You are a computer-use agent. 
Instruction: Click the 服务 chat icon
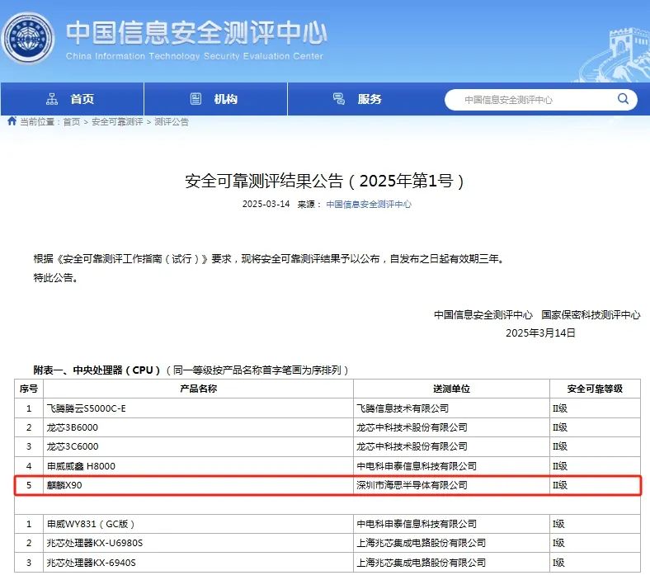coord(339,99)
